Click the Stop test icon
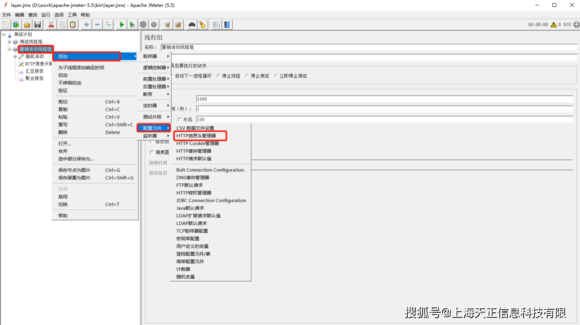Image resolution: width=580 pixels, height=325 pixels. tap(143, 24)
